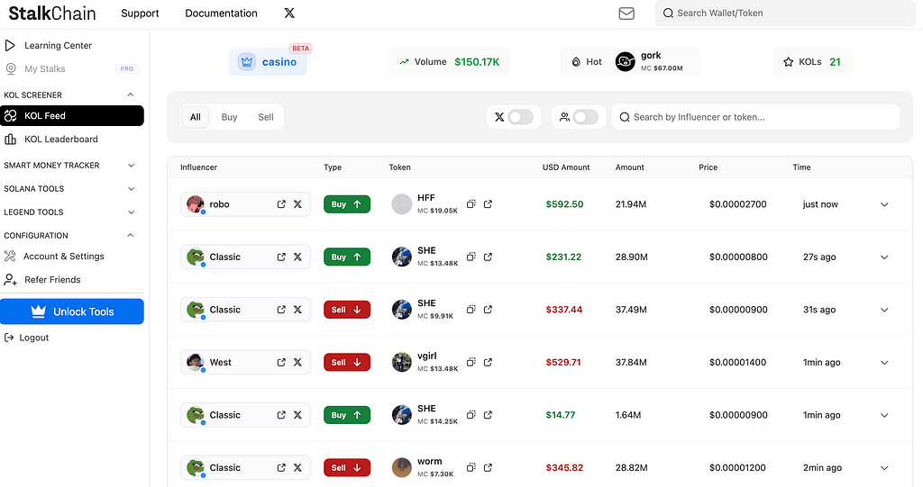The width and height of the screenshot is (923, 487).
Task: Open My Stalks PRO item
Action: [x=72, y=68]
